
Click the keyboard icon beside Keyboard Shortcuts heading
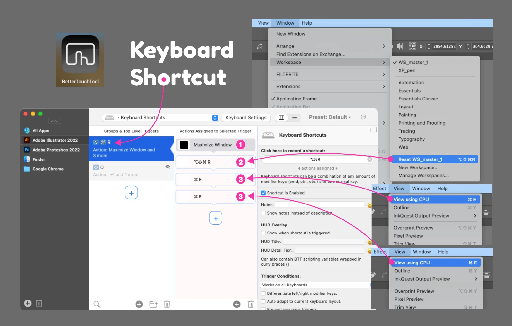point(268,135)
